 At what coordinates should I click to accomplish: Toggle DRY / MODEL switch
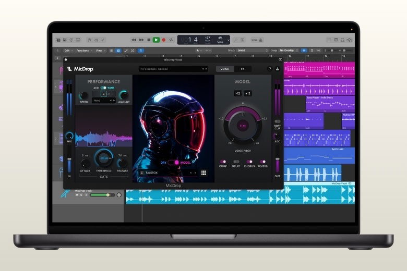point(173,163)
